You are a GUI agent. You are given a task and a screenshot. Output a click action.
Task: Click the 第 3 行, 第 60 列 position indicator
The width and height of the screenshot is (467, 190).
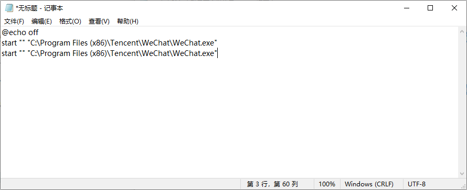click(272, 184)
